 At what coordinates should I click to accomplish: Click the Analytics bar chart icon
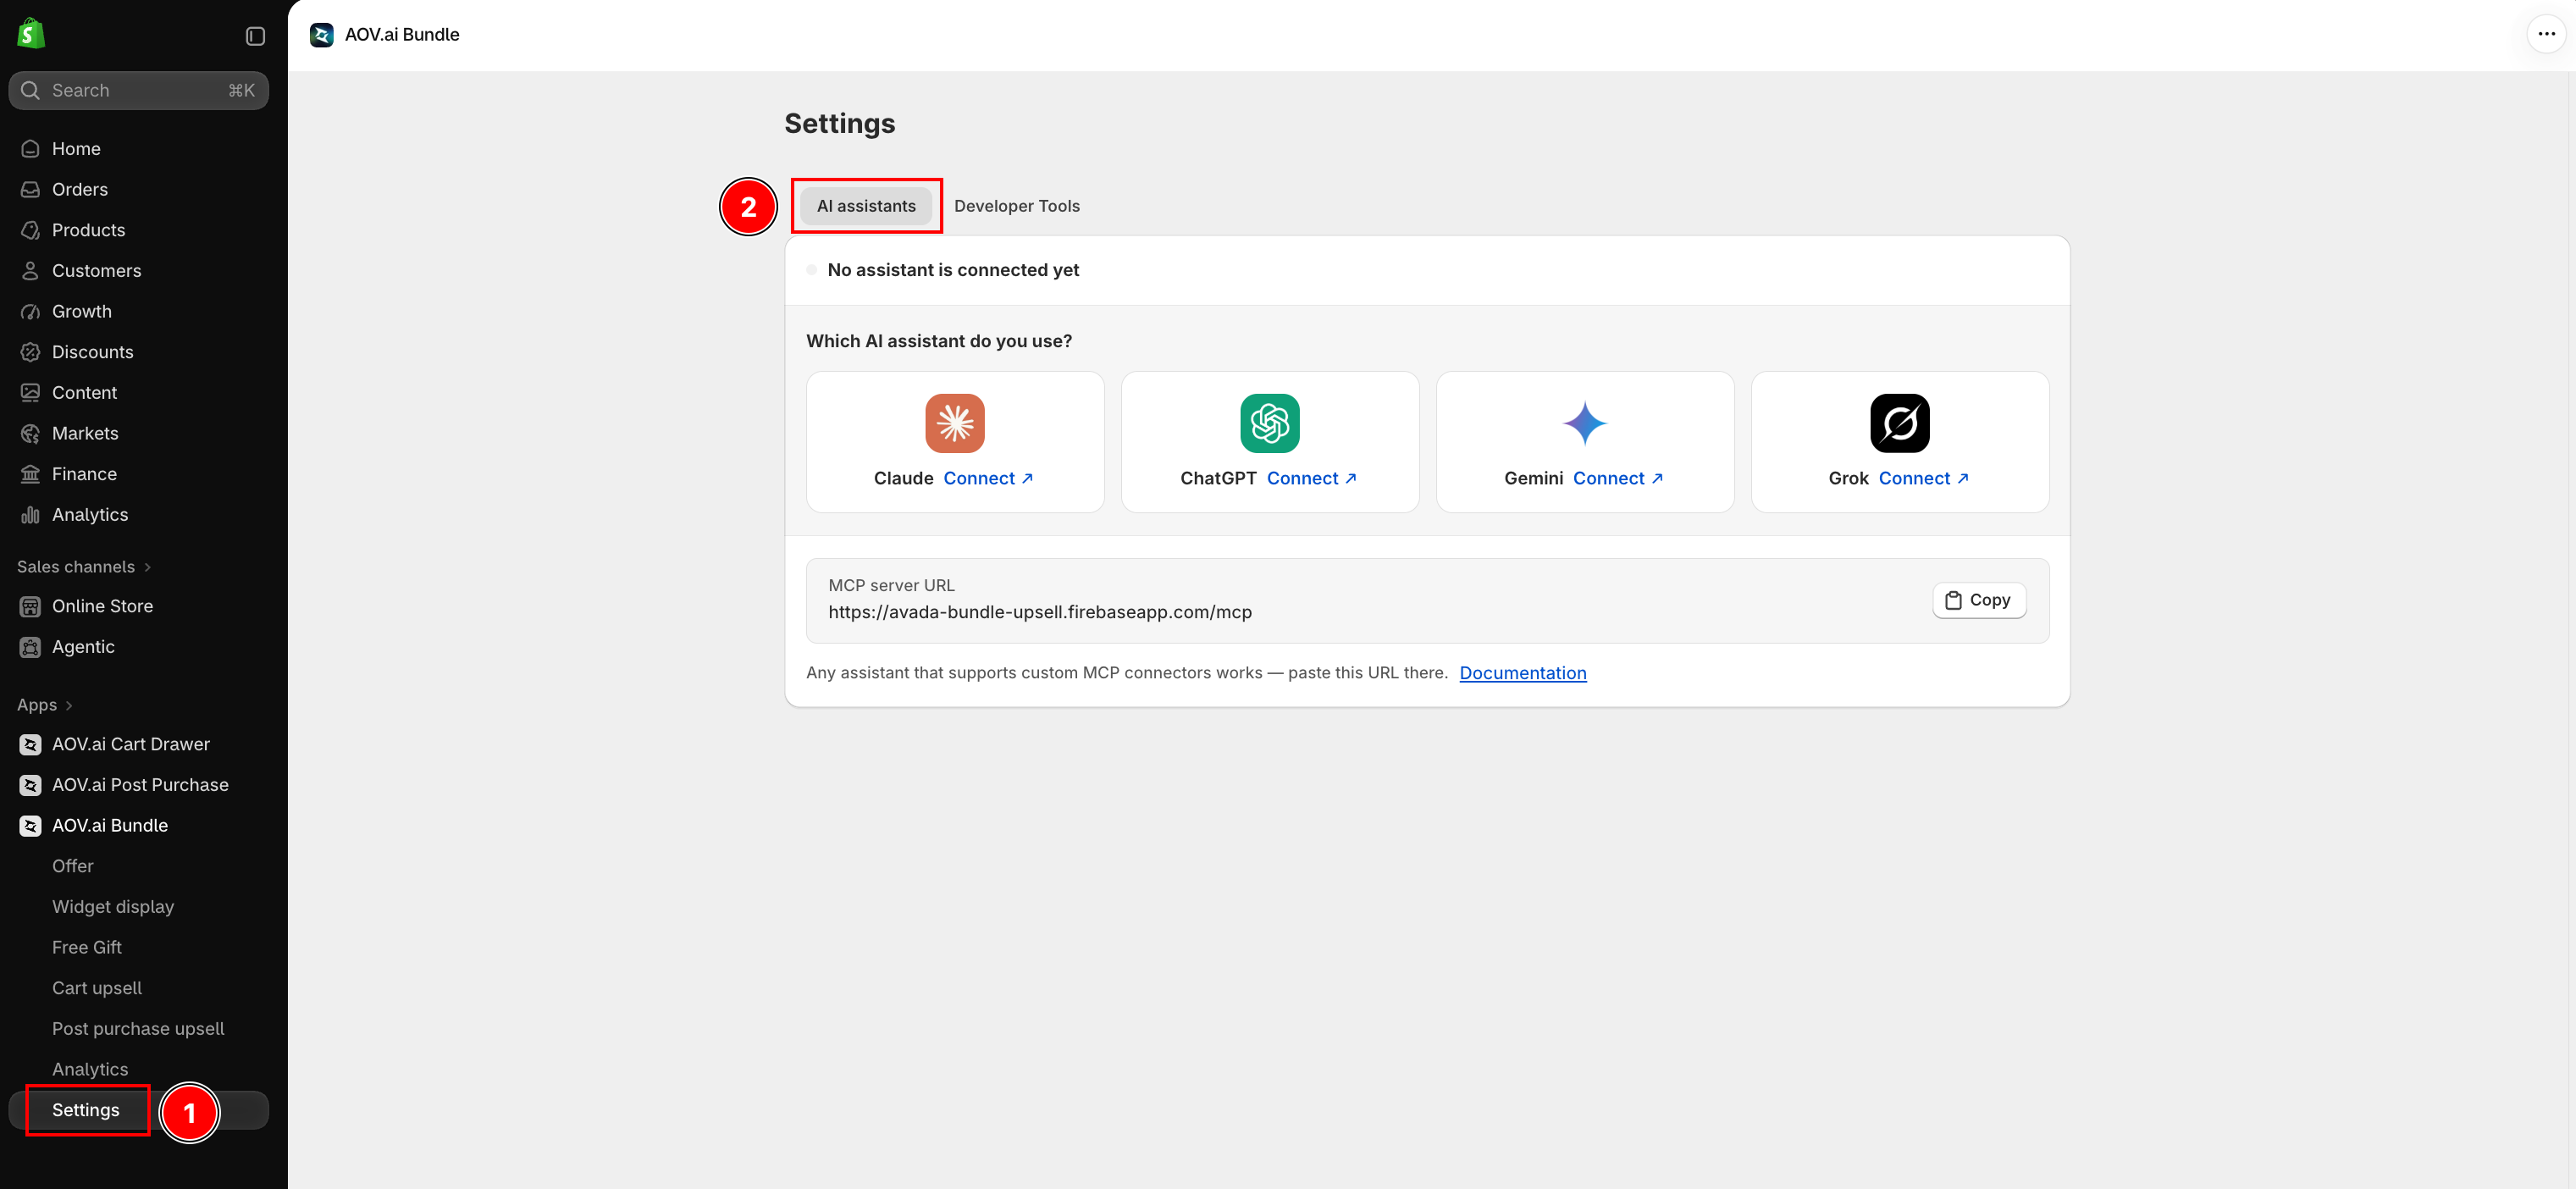(x=31, y=515)
